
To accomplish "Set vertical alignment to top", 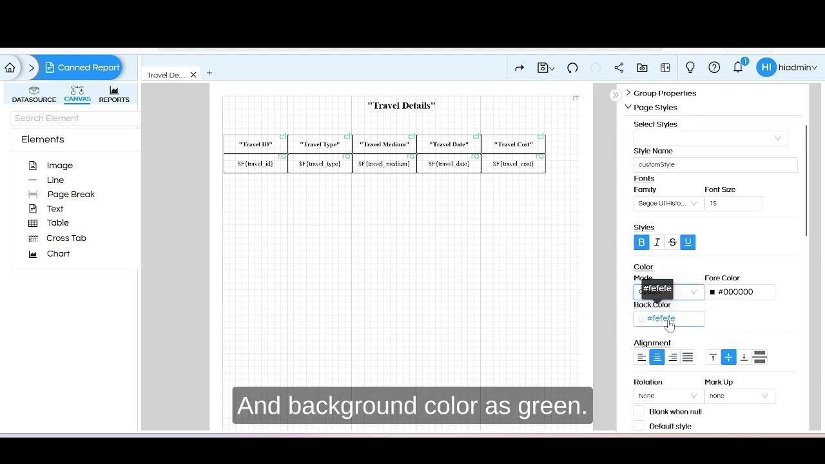I will coord(713,357).
